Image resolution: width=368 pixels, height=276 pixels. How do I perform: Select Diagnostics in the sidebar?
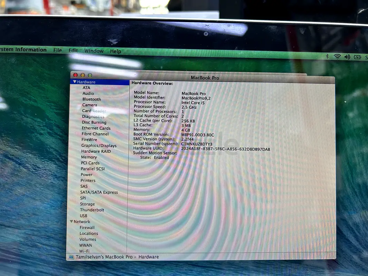93,117
